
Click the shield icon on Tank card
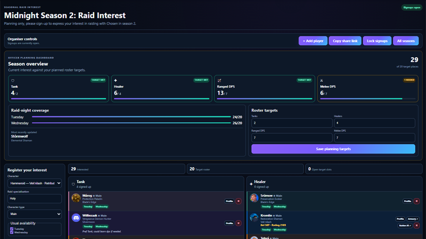tap(13, 81)
